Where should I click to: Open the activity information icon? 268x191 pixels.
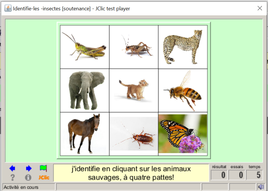(28, 178)
